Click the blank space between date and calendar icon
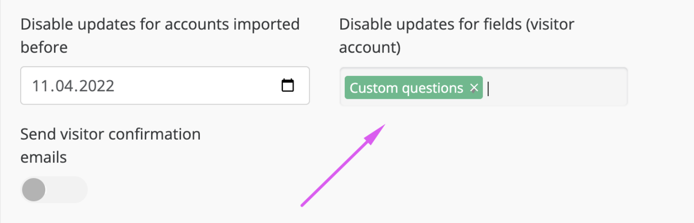 (198, 86)
